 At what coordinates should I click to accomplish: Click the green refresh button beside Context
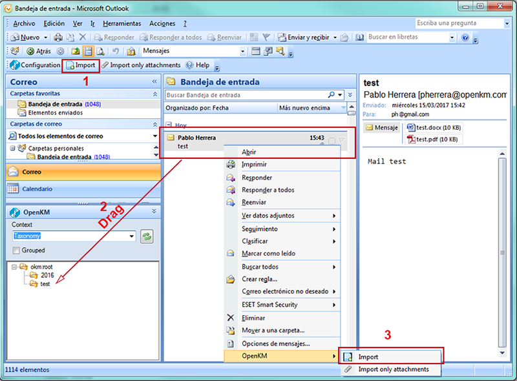(147, 236)
